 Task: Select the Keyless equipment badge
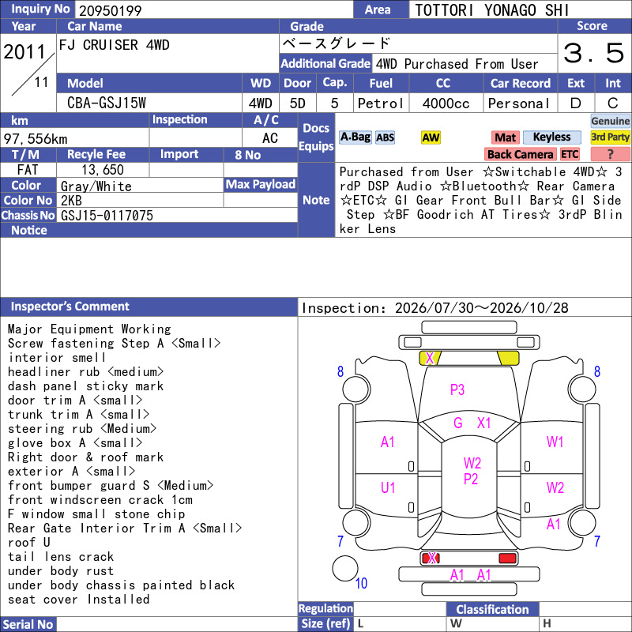(551, 137)
